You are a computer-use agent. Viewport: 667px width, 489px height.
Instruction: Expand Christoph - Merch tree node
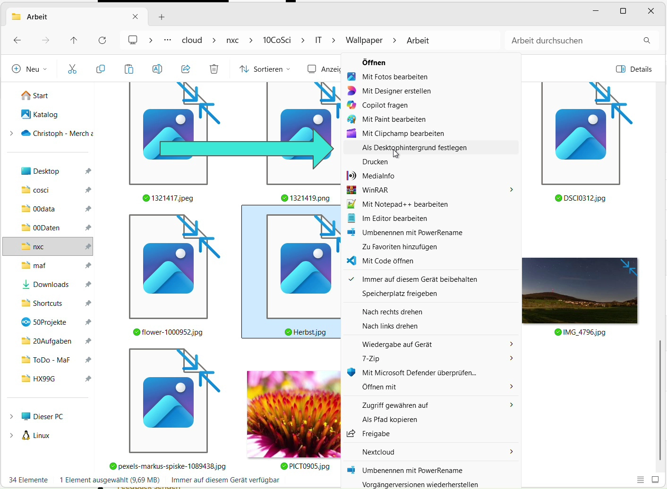pyautogui.click(x=11, y=133)
